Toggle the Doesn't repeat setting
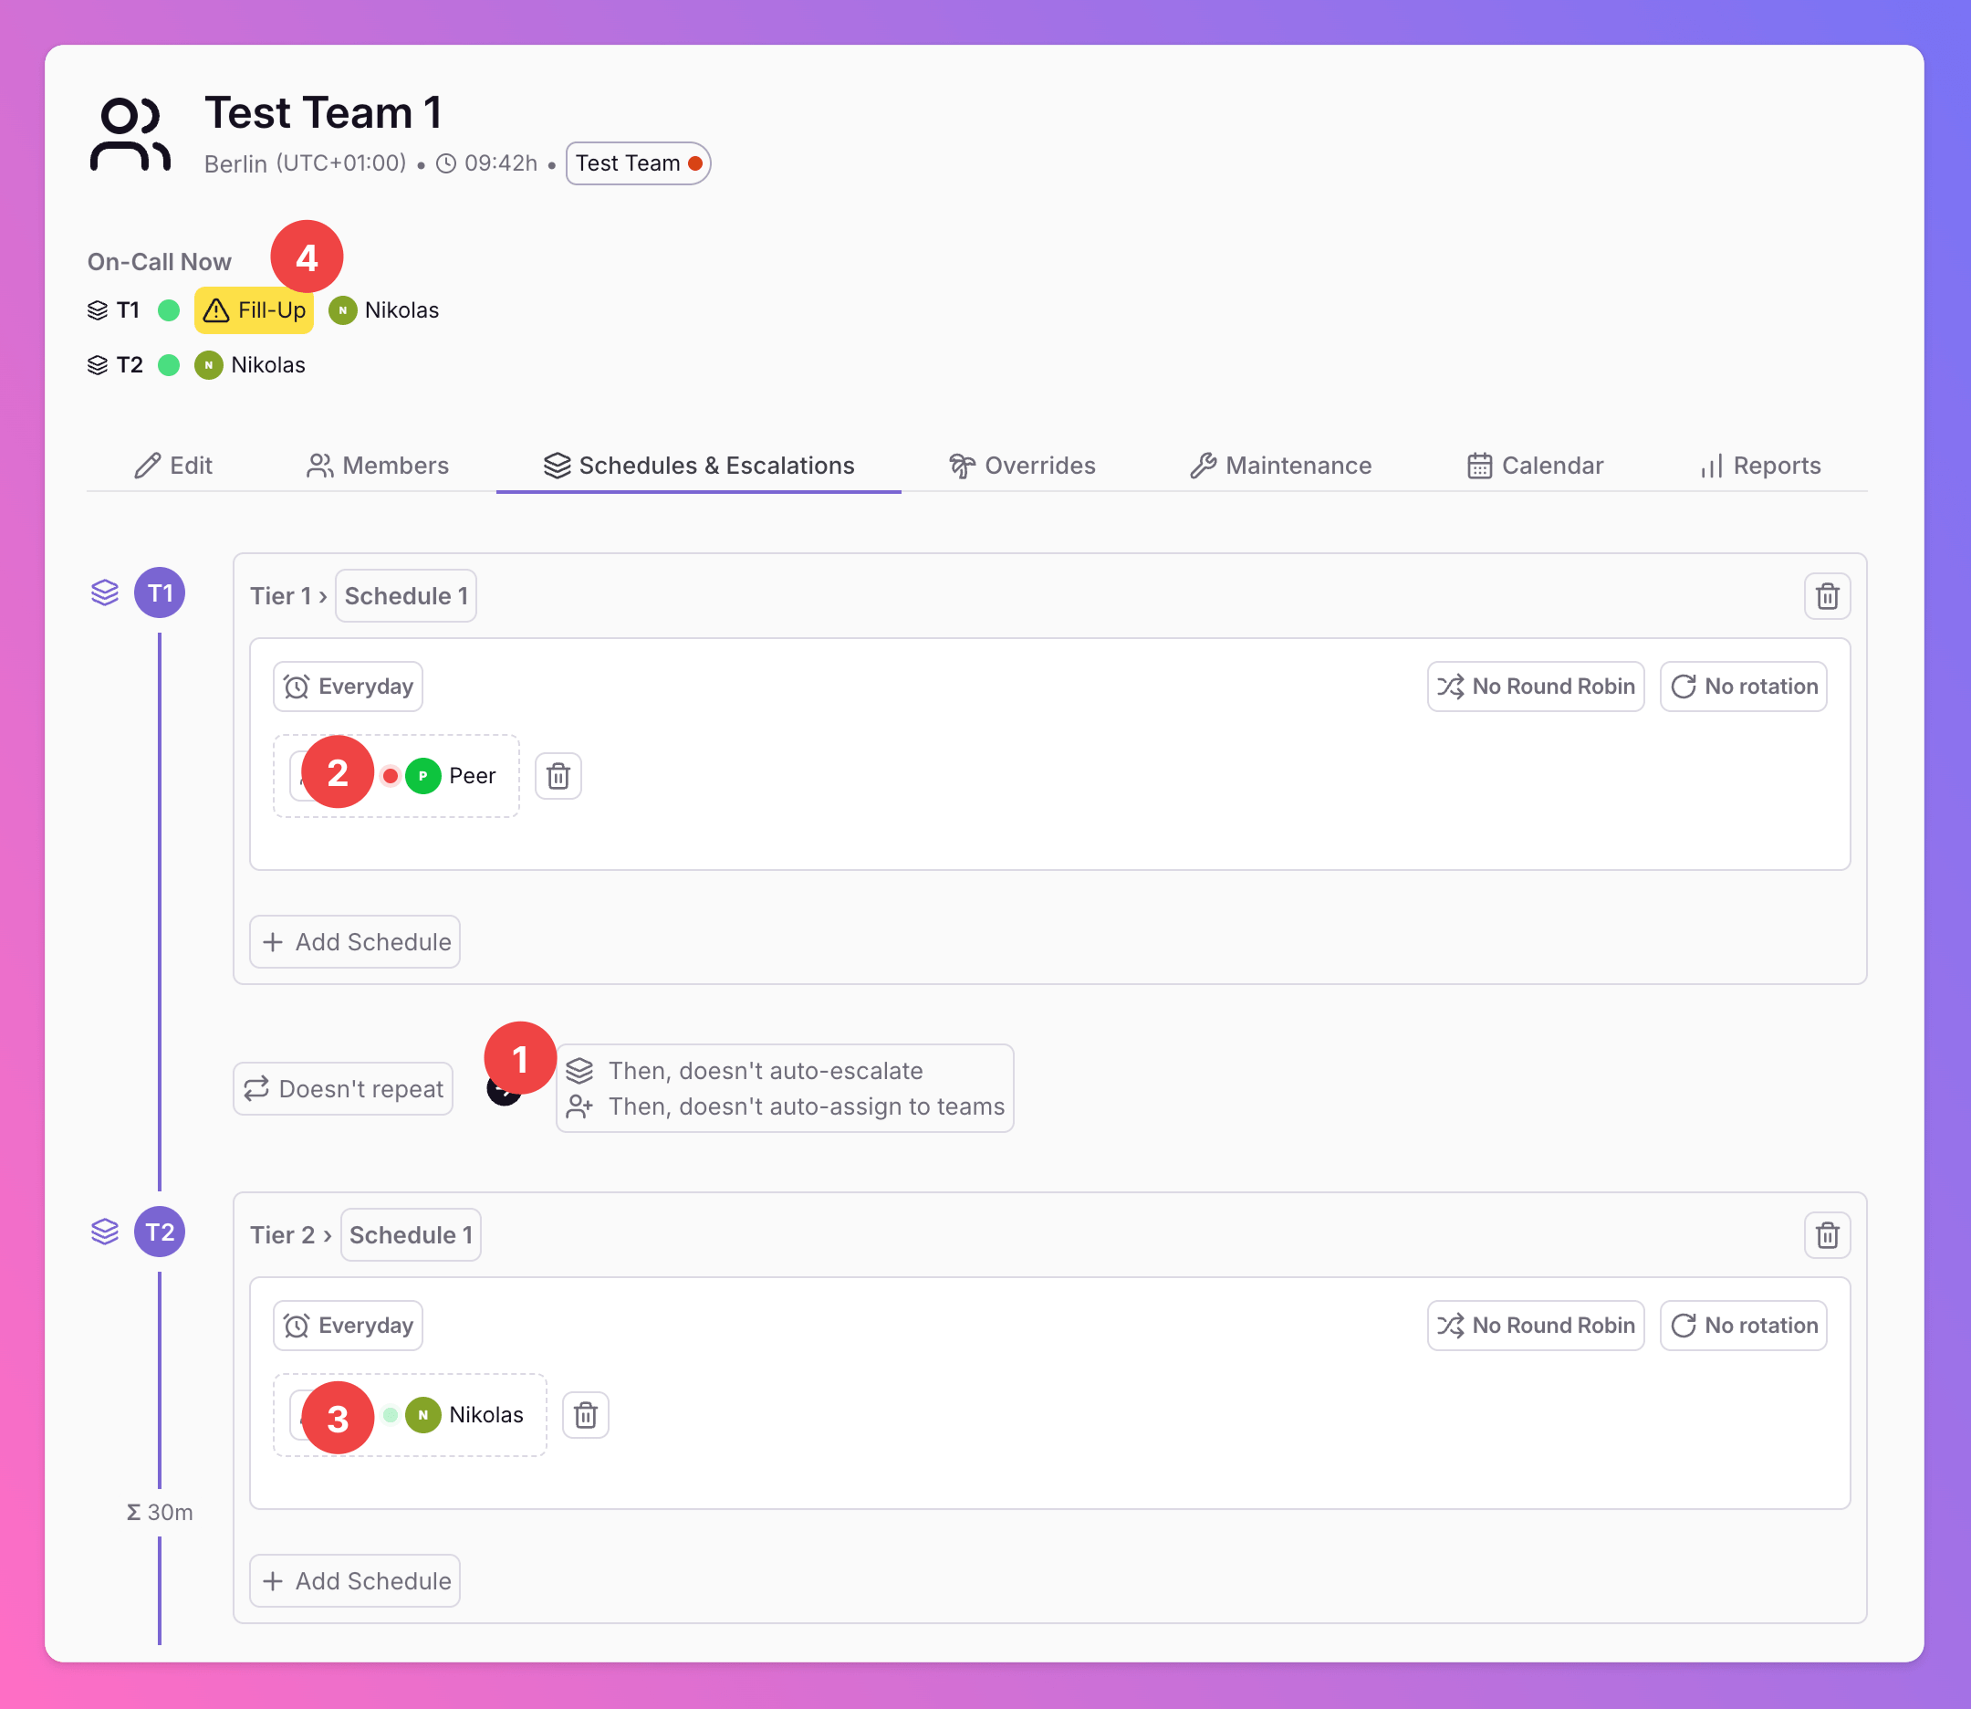 (343, 1088)
